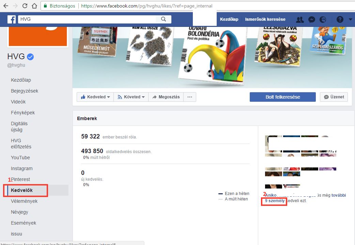The image size is (355, 245).
Task: Click the blue verified badge next to HVG
Action: 30,56
